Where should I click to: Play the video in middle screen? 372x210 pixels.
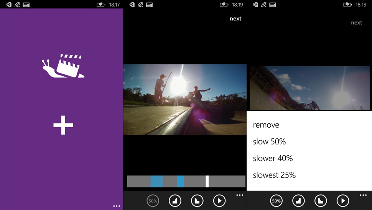click(x=219, y=201)
